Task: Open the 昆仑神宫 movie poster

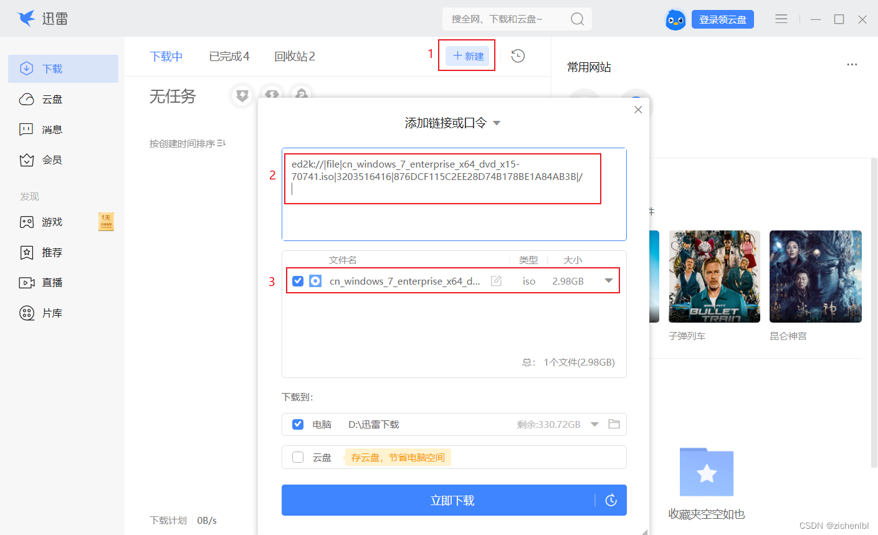Action: [816, 277]
